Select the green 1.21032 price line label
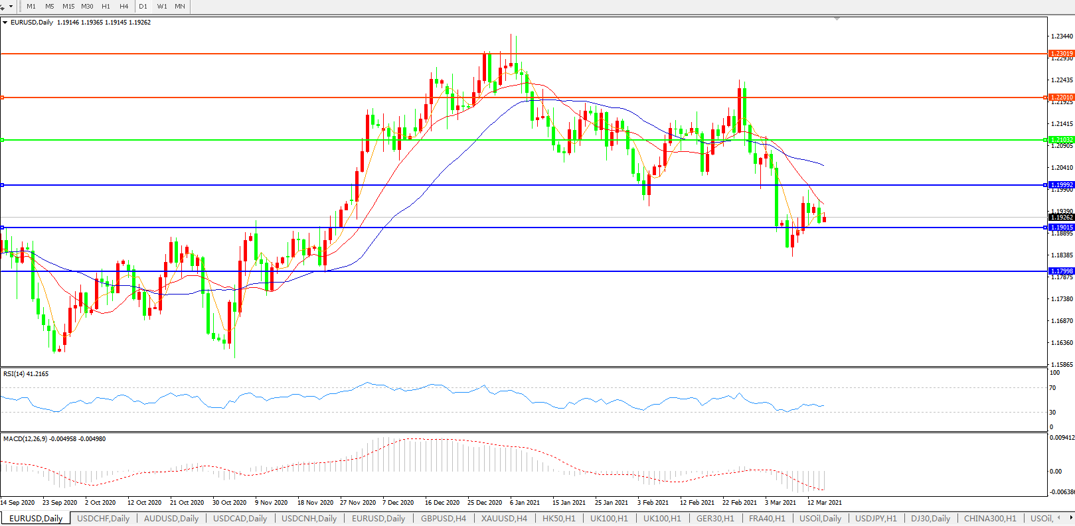Screen dimensions: 1075x526 pos(1061,140)
